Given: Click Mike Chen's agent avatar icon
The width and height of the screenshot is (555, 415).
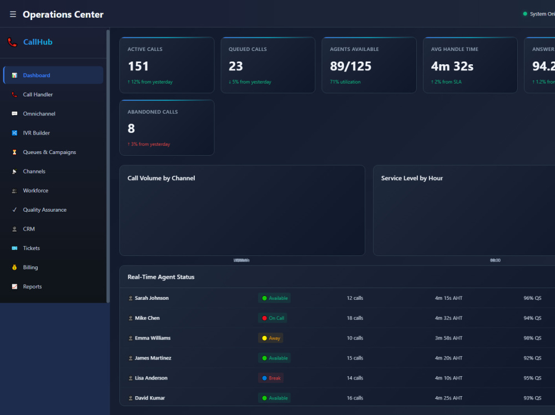Looking at the screenshot, I should tap(130, 318).
